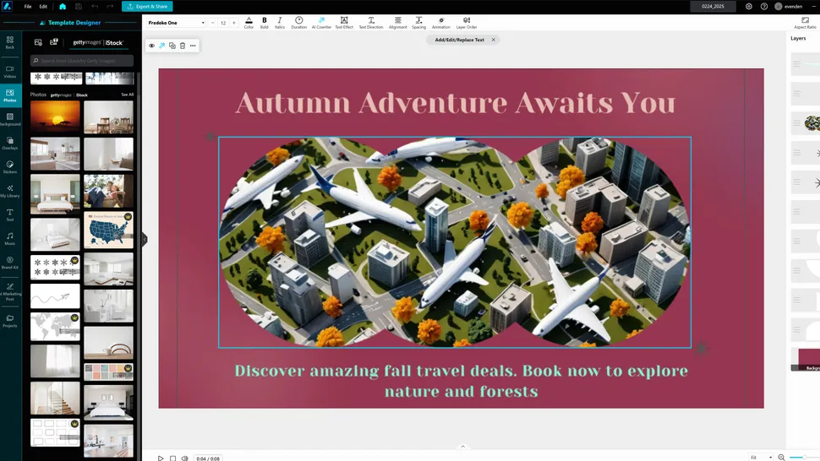Open the Fit zoom level dropdown
Viewport: 820px width, 461px height.
coord(759,457)
